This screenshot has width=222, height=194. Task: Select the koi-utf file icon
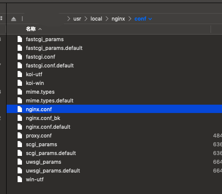(20, 74)
